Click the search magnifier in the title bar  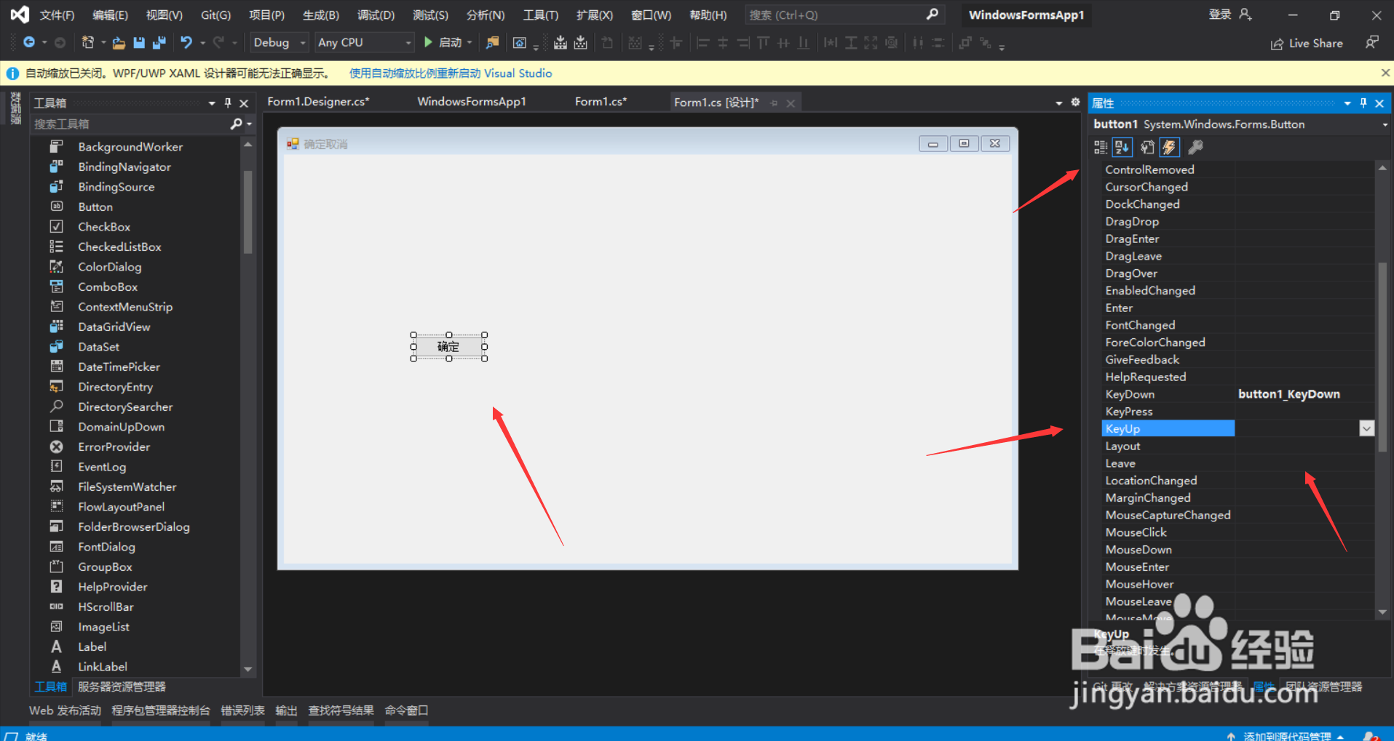pos(932,15)
